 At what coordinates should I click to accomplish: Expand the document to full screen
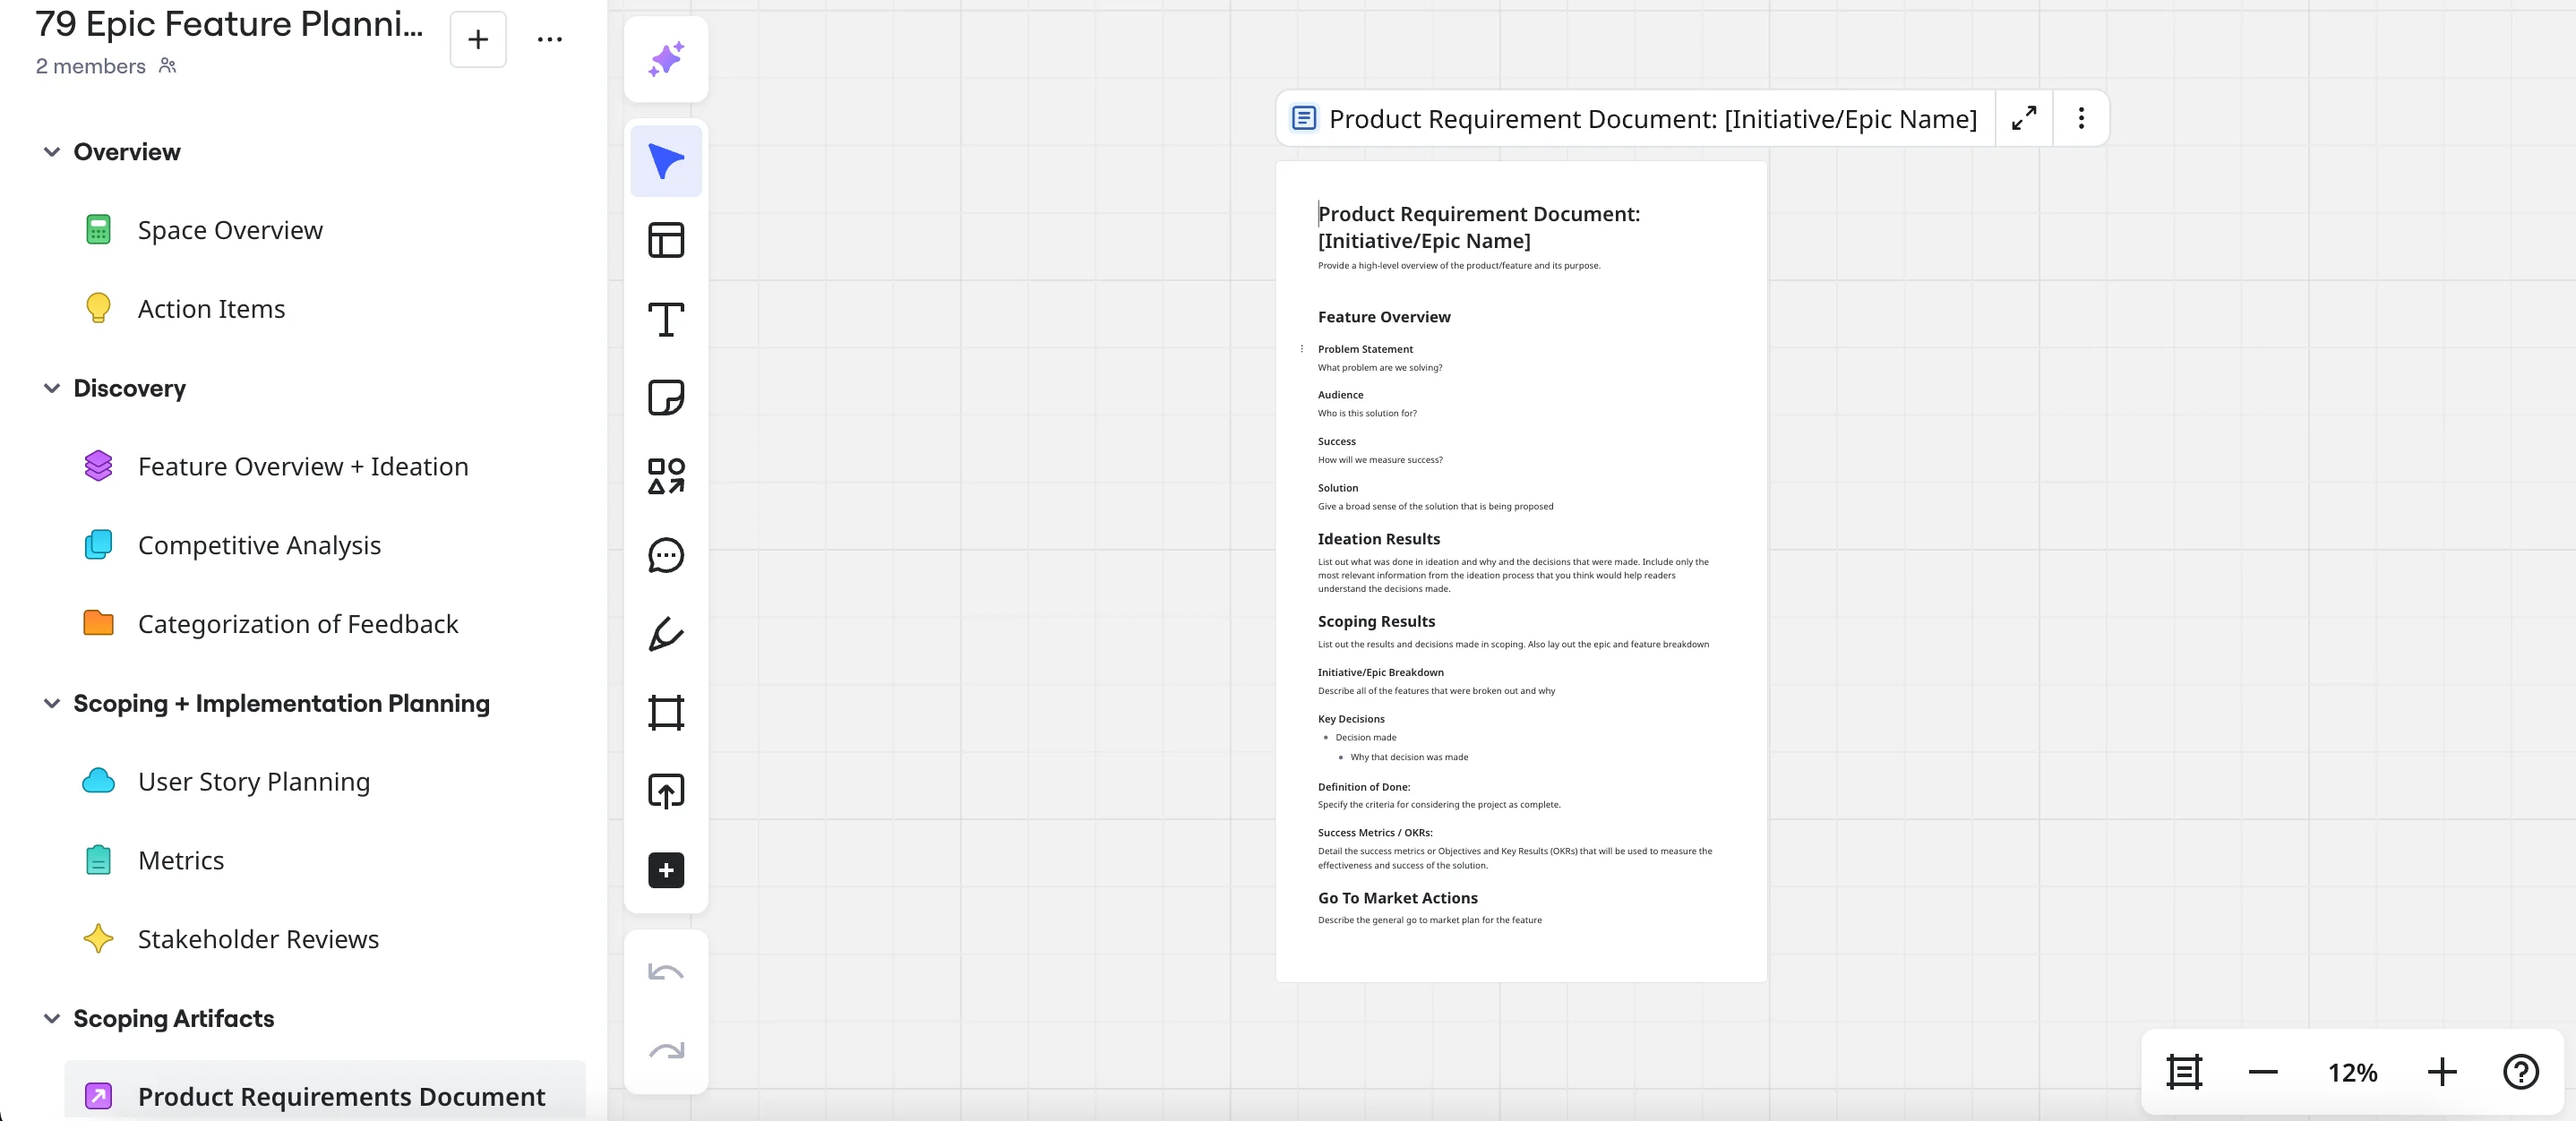(2024, 118)
